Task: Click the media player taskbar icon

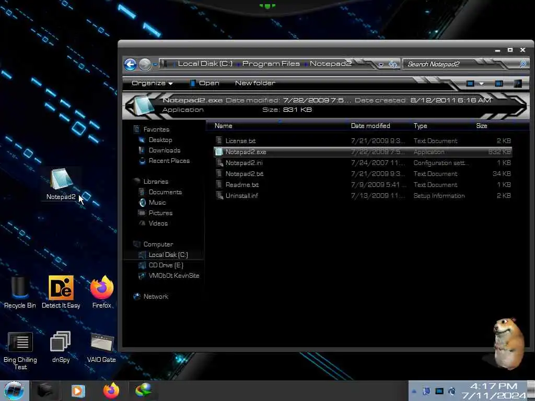Action: (x=78, y=391)
